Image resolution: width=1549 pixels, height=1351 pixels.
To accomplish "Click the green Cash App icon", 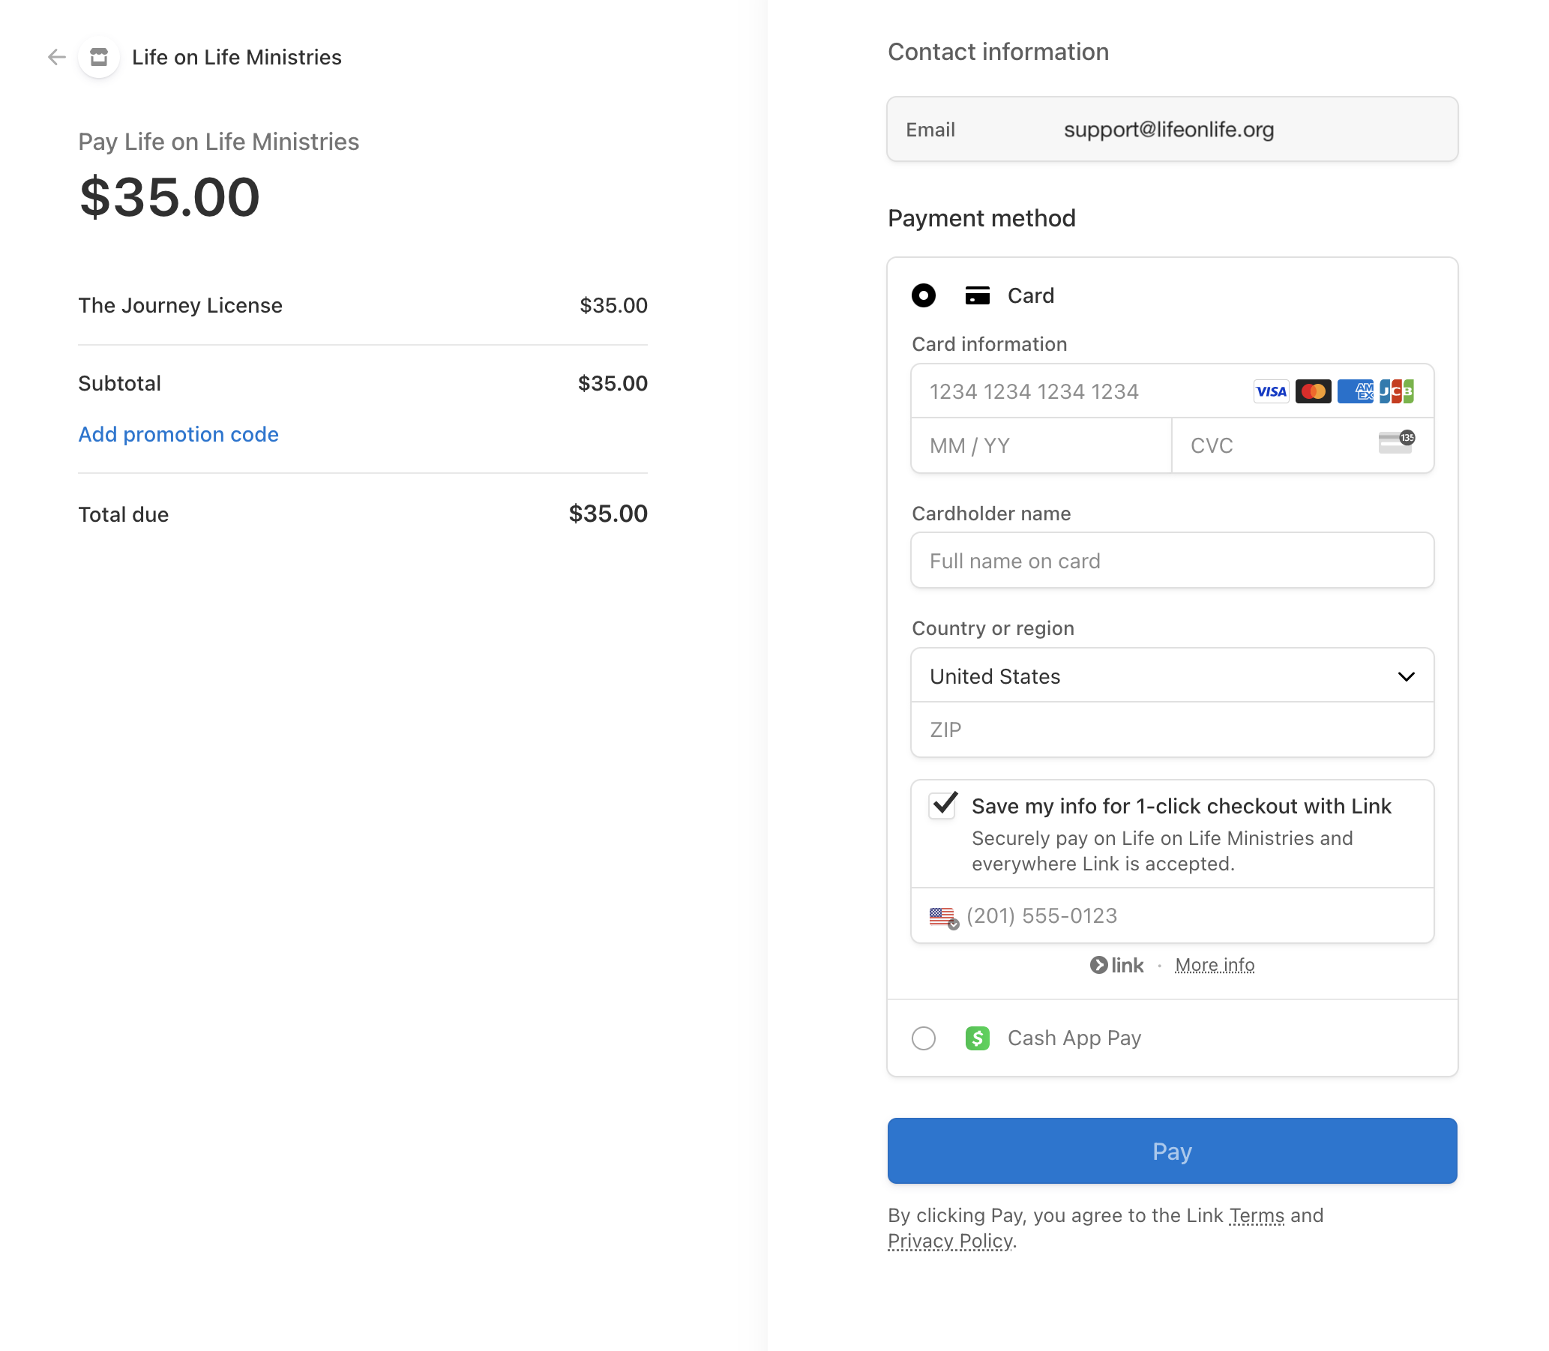I will pos(978,1039).
